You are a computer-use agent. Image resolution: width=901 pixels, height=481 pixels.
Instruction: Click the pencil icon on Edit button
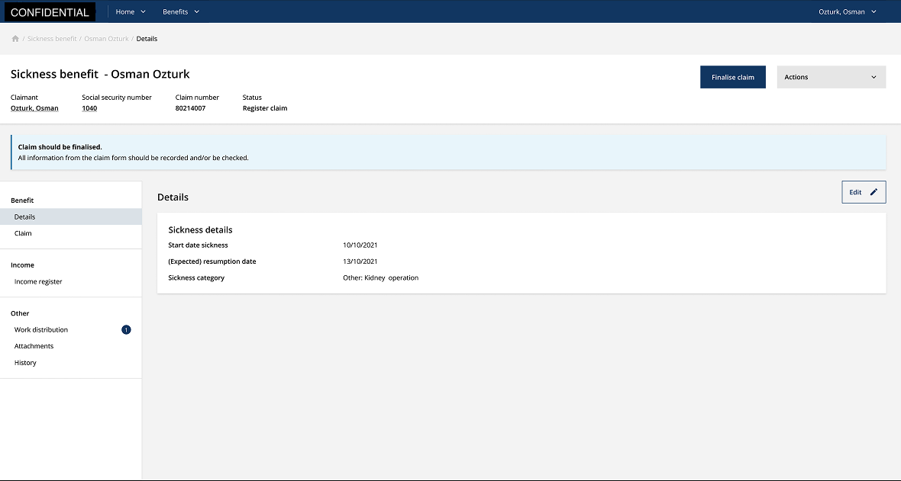874,192
